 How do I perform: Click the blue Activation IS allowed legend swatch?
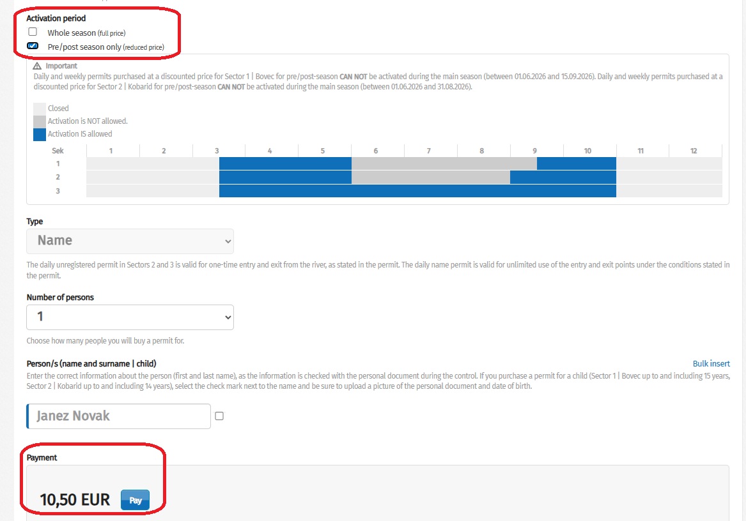[40, 135]
